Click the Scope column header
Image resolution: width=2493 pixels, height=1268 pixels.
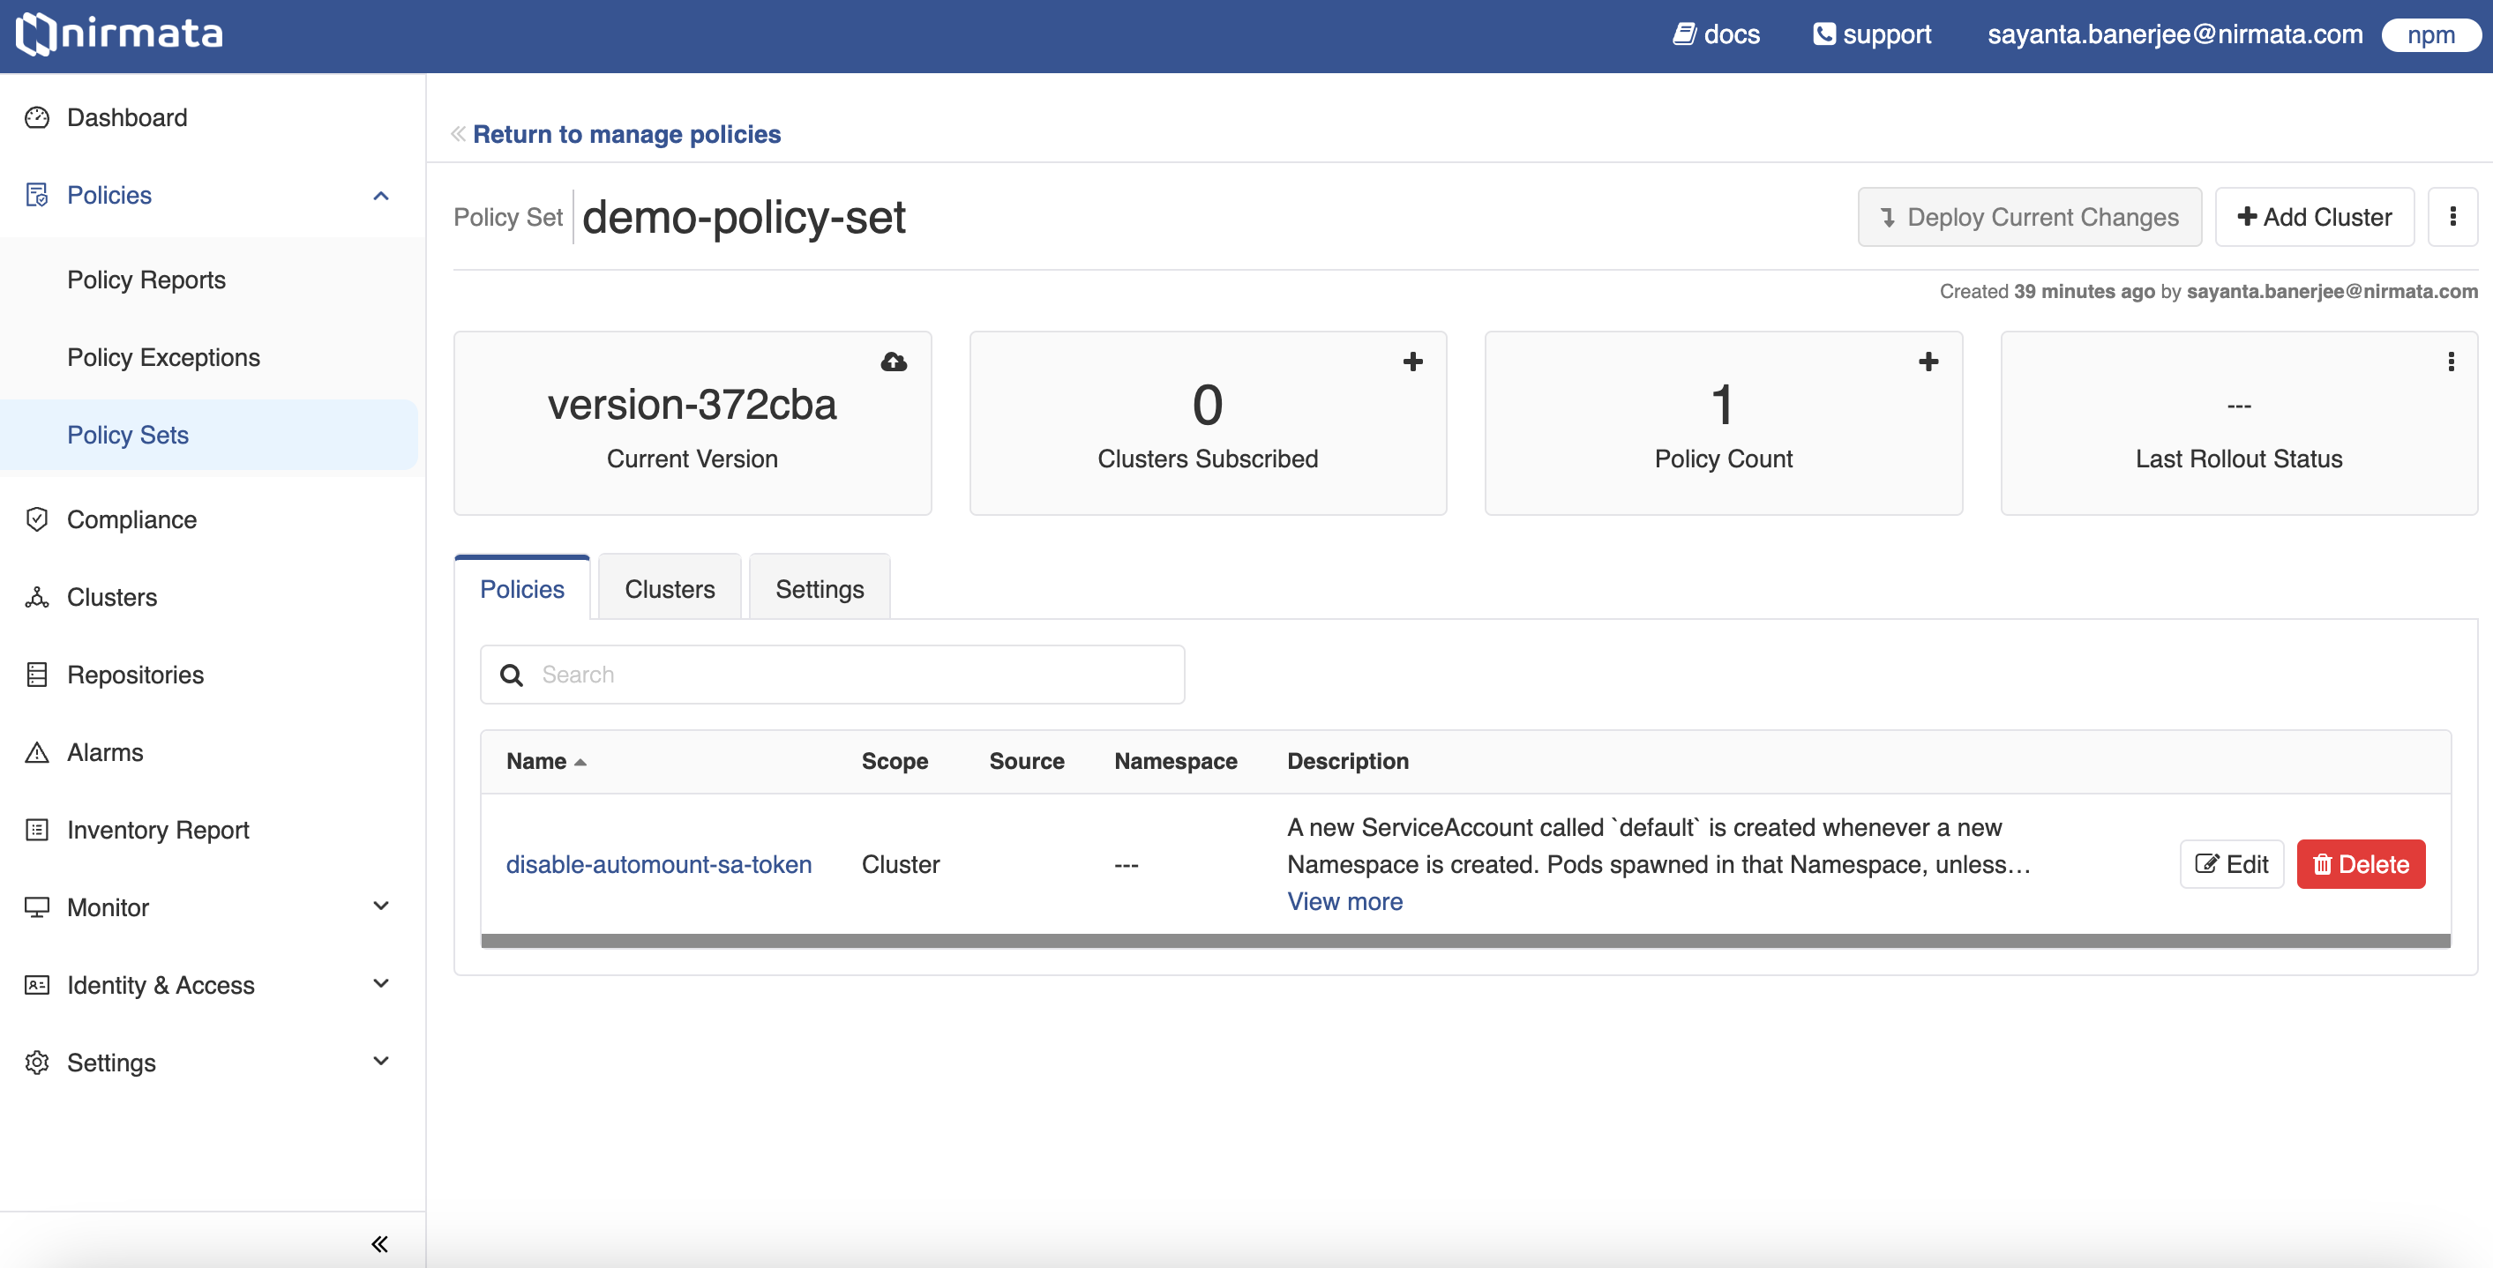click(895, 761)
